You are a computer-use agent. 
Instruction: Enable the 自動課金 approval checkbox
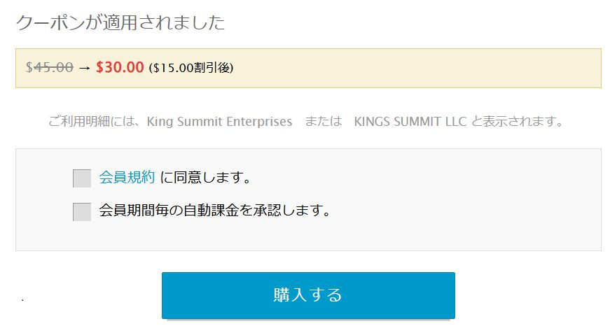click(82, 211)
